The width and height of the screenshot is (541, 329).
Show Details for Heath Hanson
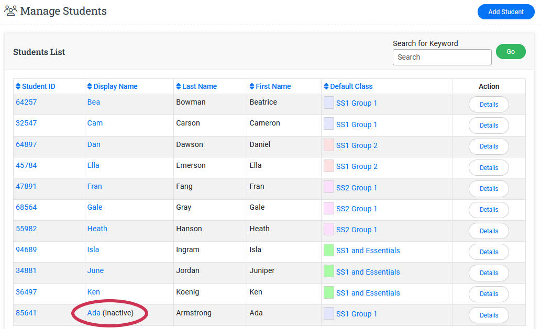point(488,231)
